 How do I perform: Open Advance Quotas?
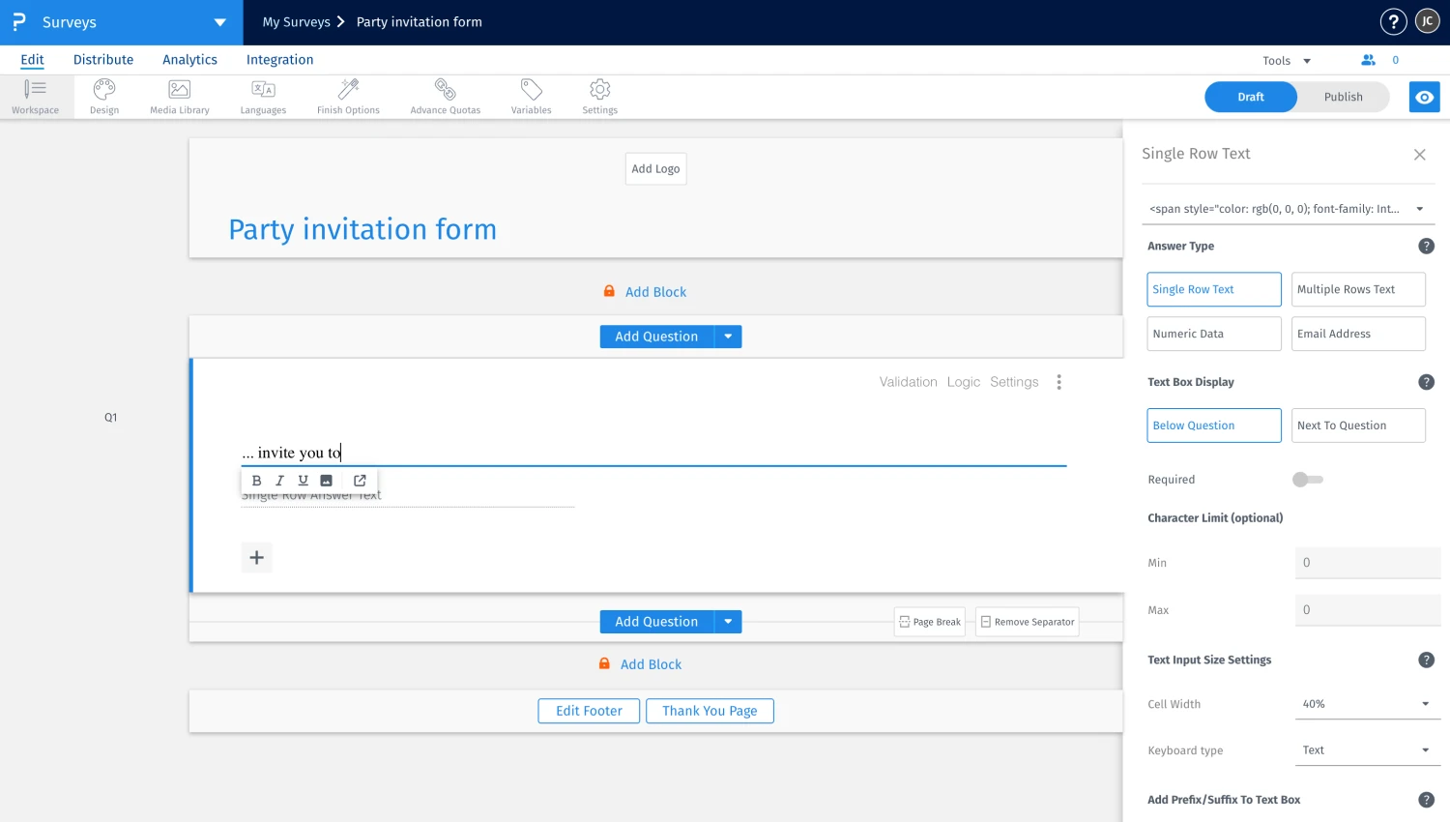pyautogui.click(x=445, y=96)
